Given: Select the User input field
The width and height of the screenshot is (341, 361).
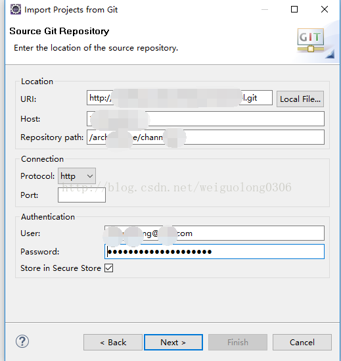Looking at the screenshot, I should [214, 233].
